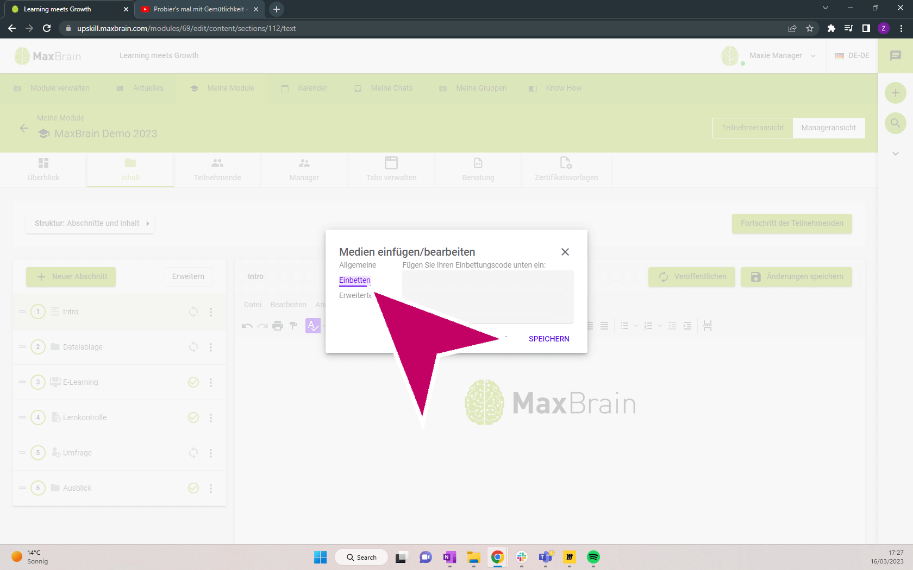
Task: Open the Zertifikatsvorlagen tab
Action: click(566, 170)
